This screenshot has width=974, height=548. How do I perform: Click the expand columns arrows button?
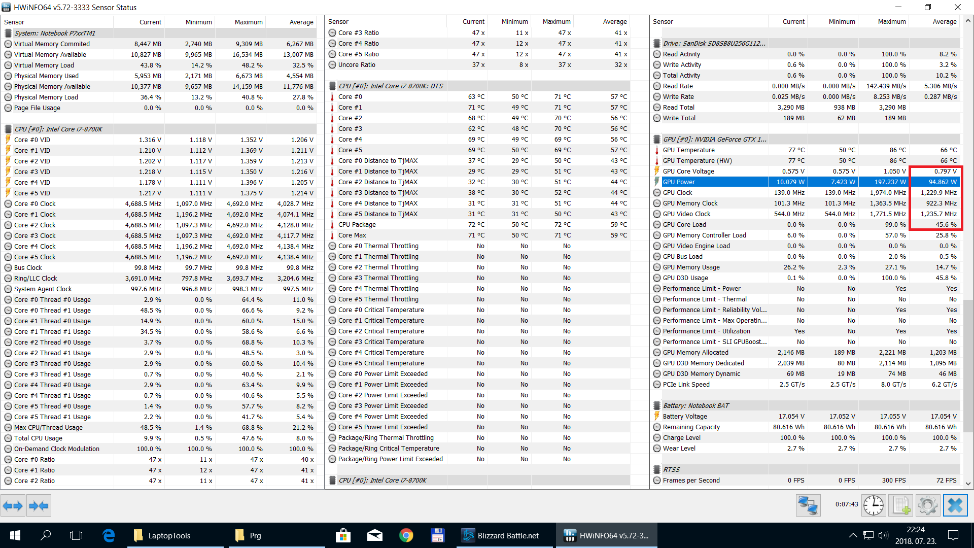point(13,505)
